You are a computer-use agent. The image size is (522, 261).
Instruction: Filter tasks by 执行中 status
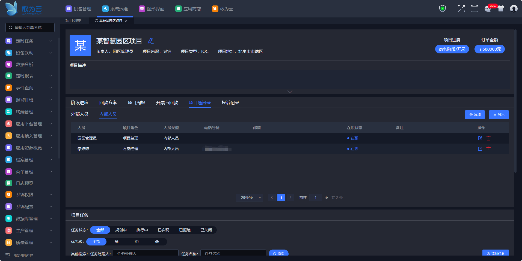142,230
